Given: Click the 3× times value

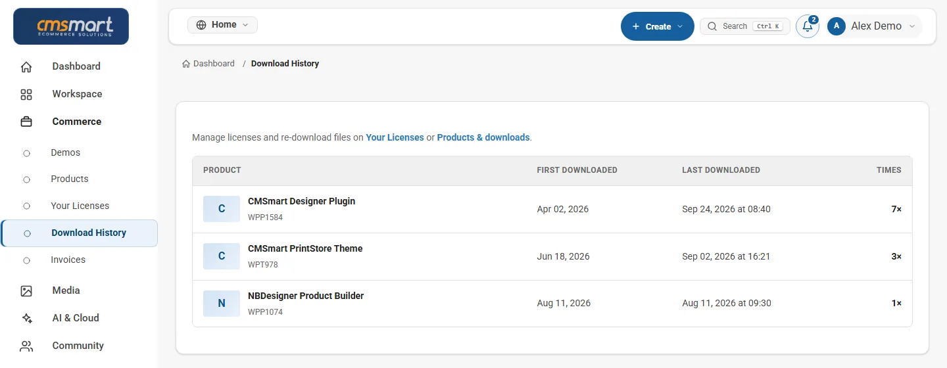Looking at the screenshot, I should (896, 256).
